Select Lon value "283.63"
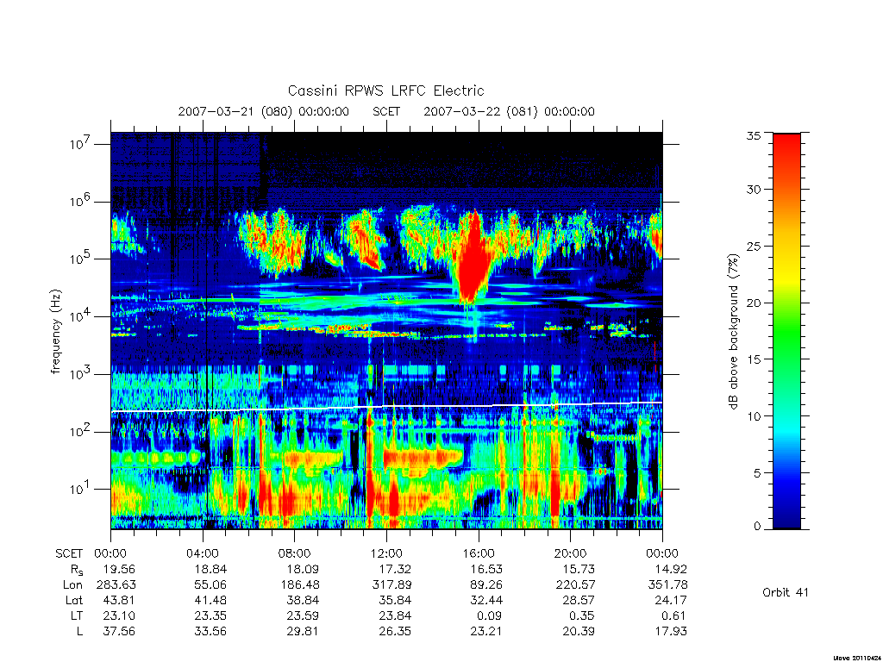The width and height of the screenshot is (883, 662). pyautogui.click(x=116, y=585)
